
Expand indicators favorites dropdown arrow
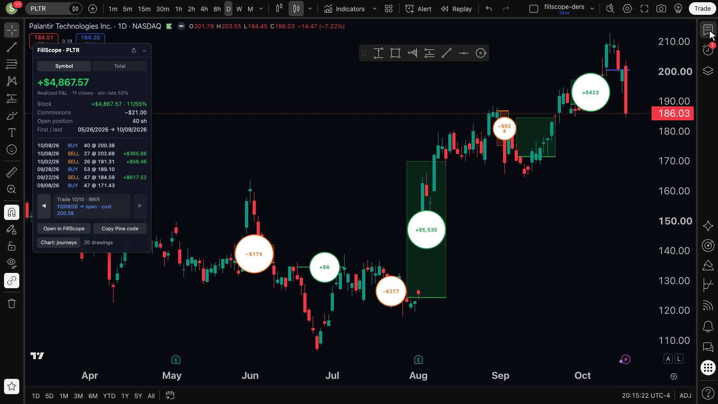(374, 9)
